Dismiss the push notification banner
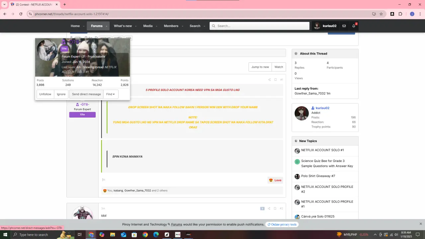425x239 pixels. tap(421, 224)
